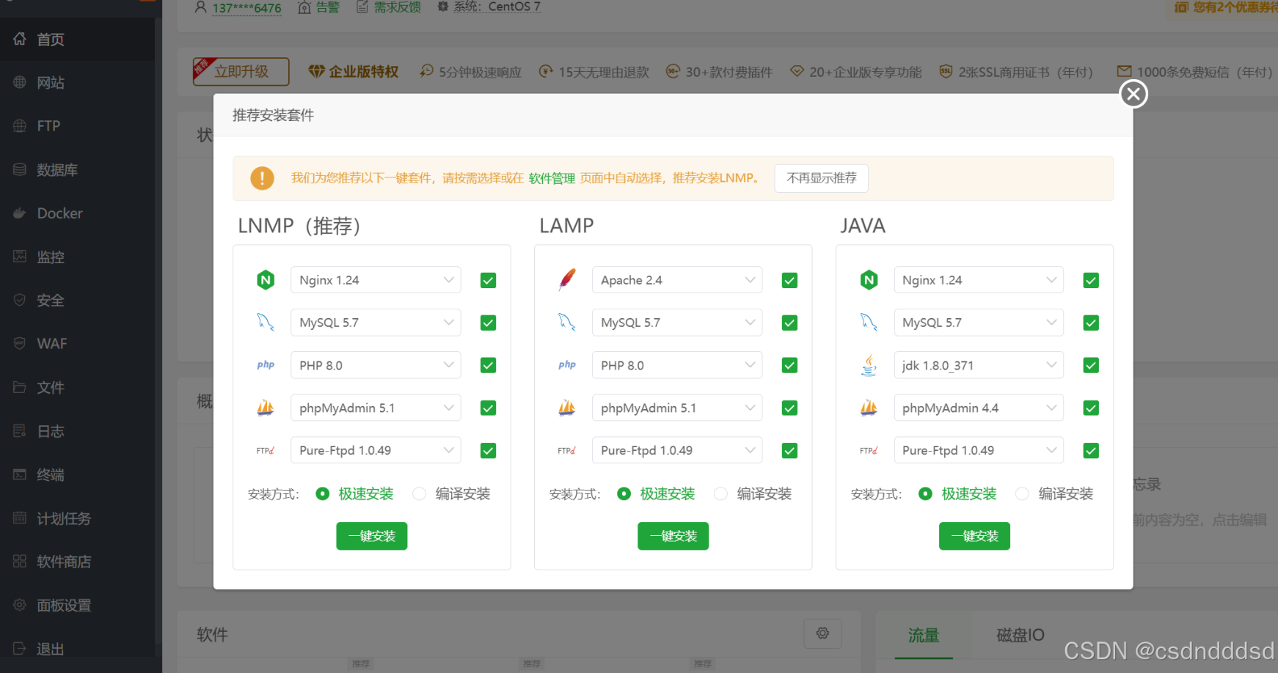The height and width of the screenshot is (673, 1278).
Task: Click the 文件 folder icon in sidebar
Action: [x=20, y=387]
